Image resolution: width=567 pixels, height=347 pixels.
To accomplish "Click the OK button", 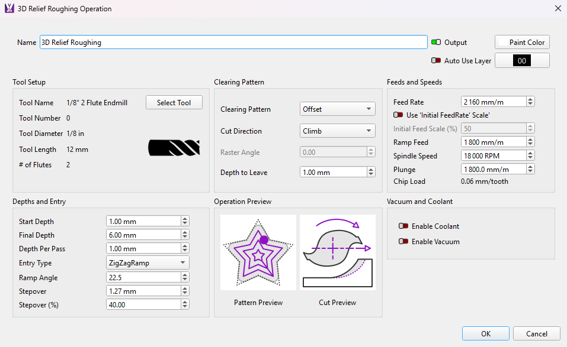I will [486, 333].
